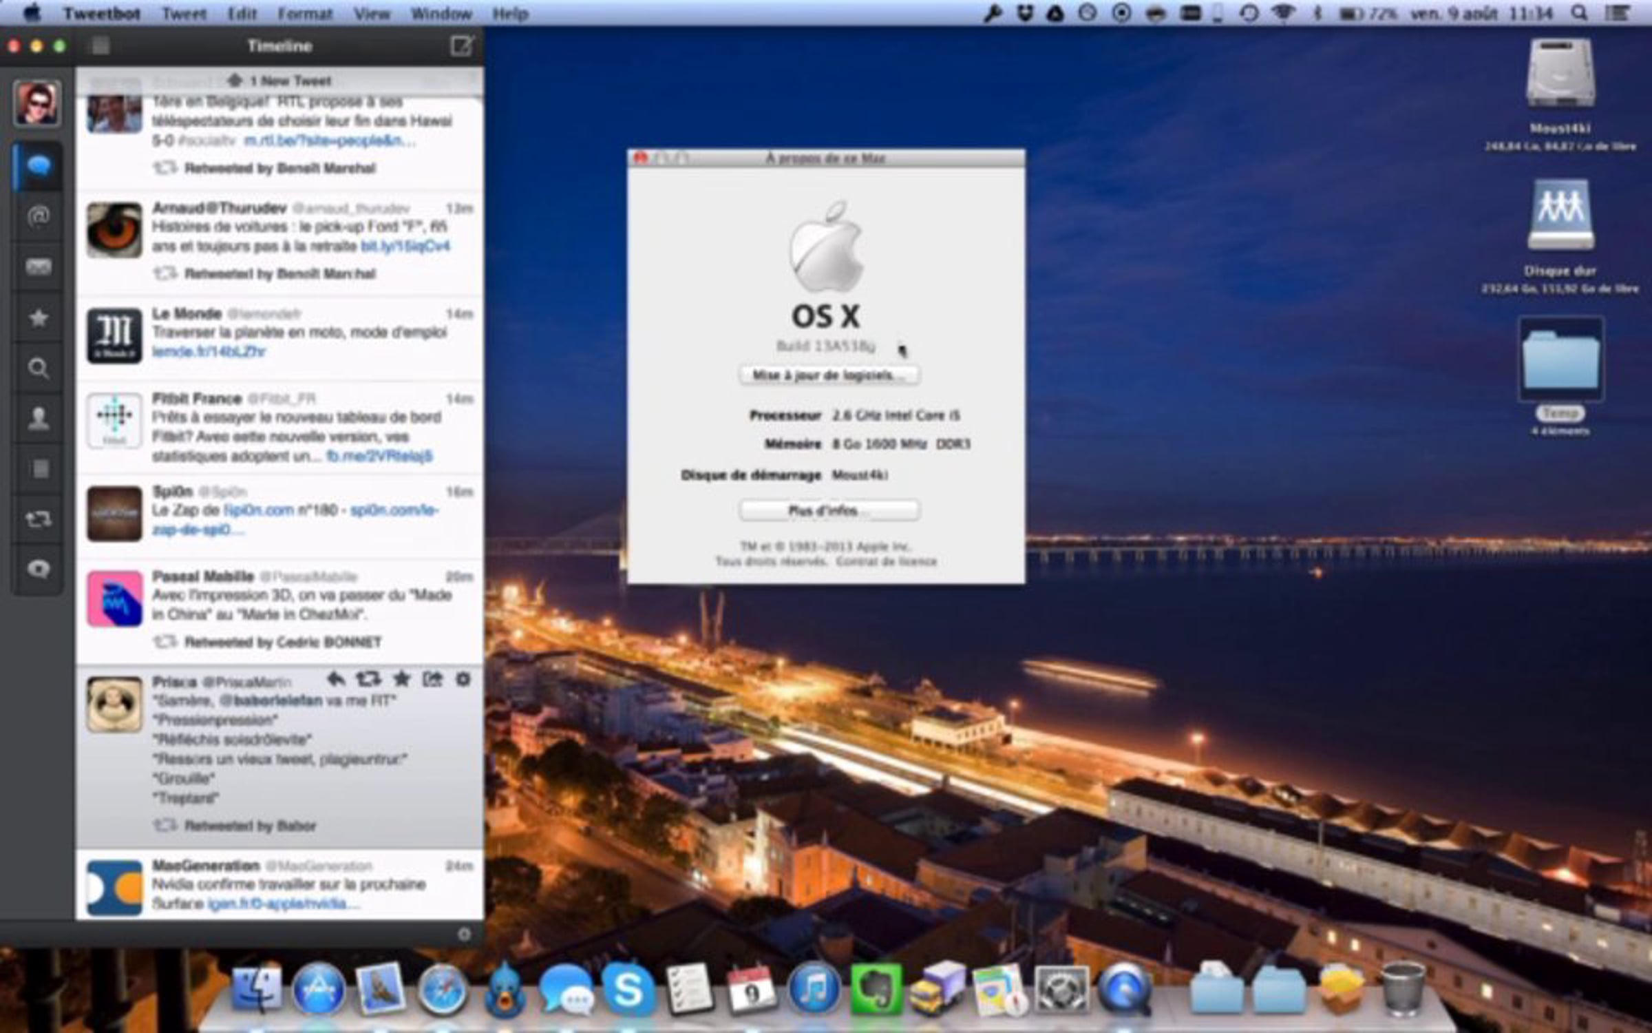Click the Wi-Fi status icon
1652x1033 pixels.
click(x=1283, y=13)
